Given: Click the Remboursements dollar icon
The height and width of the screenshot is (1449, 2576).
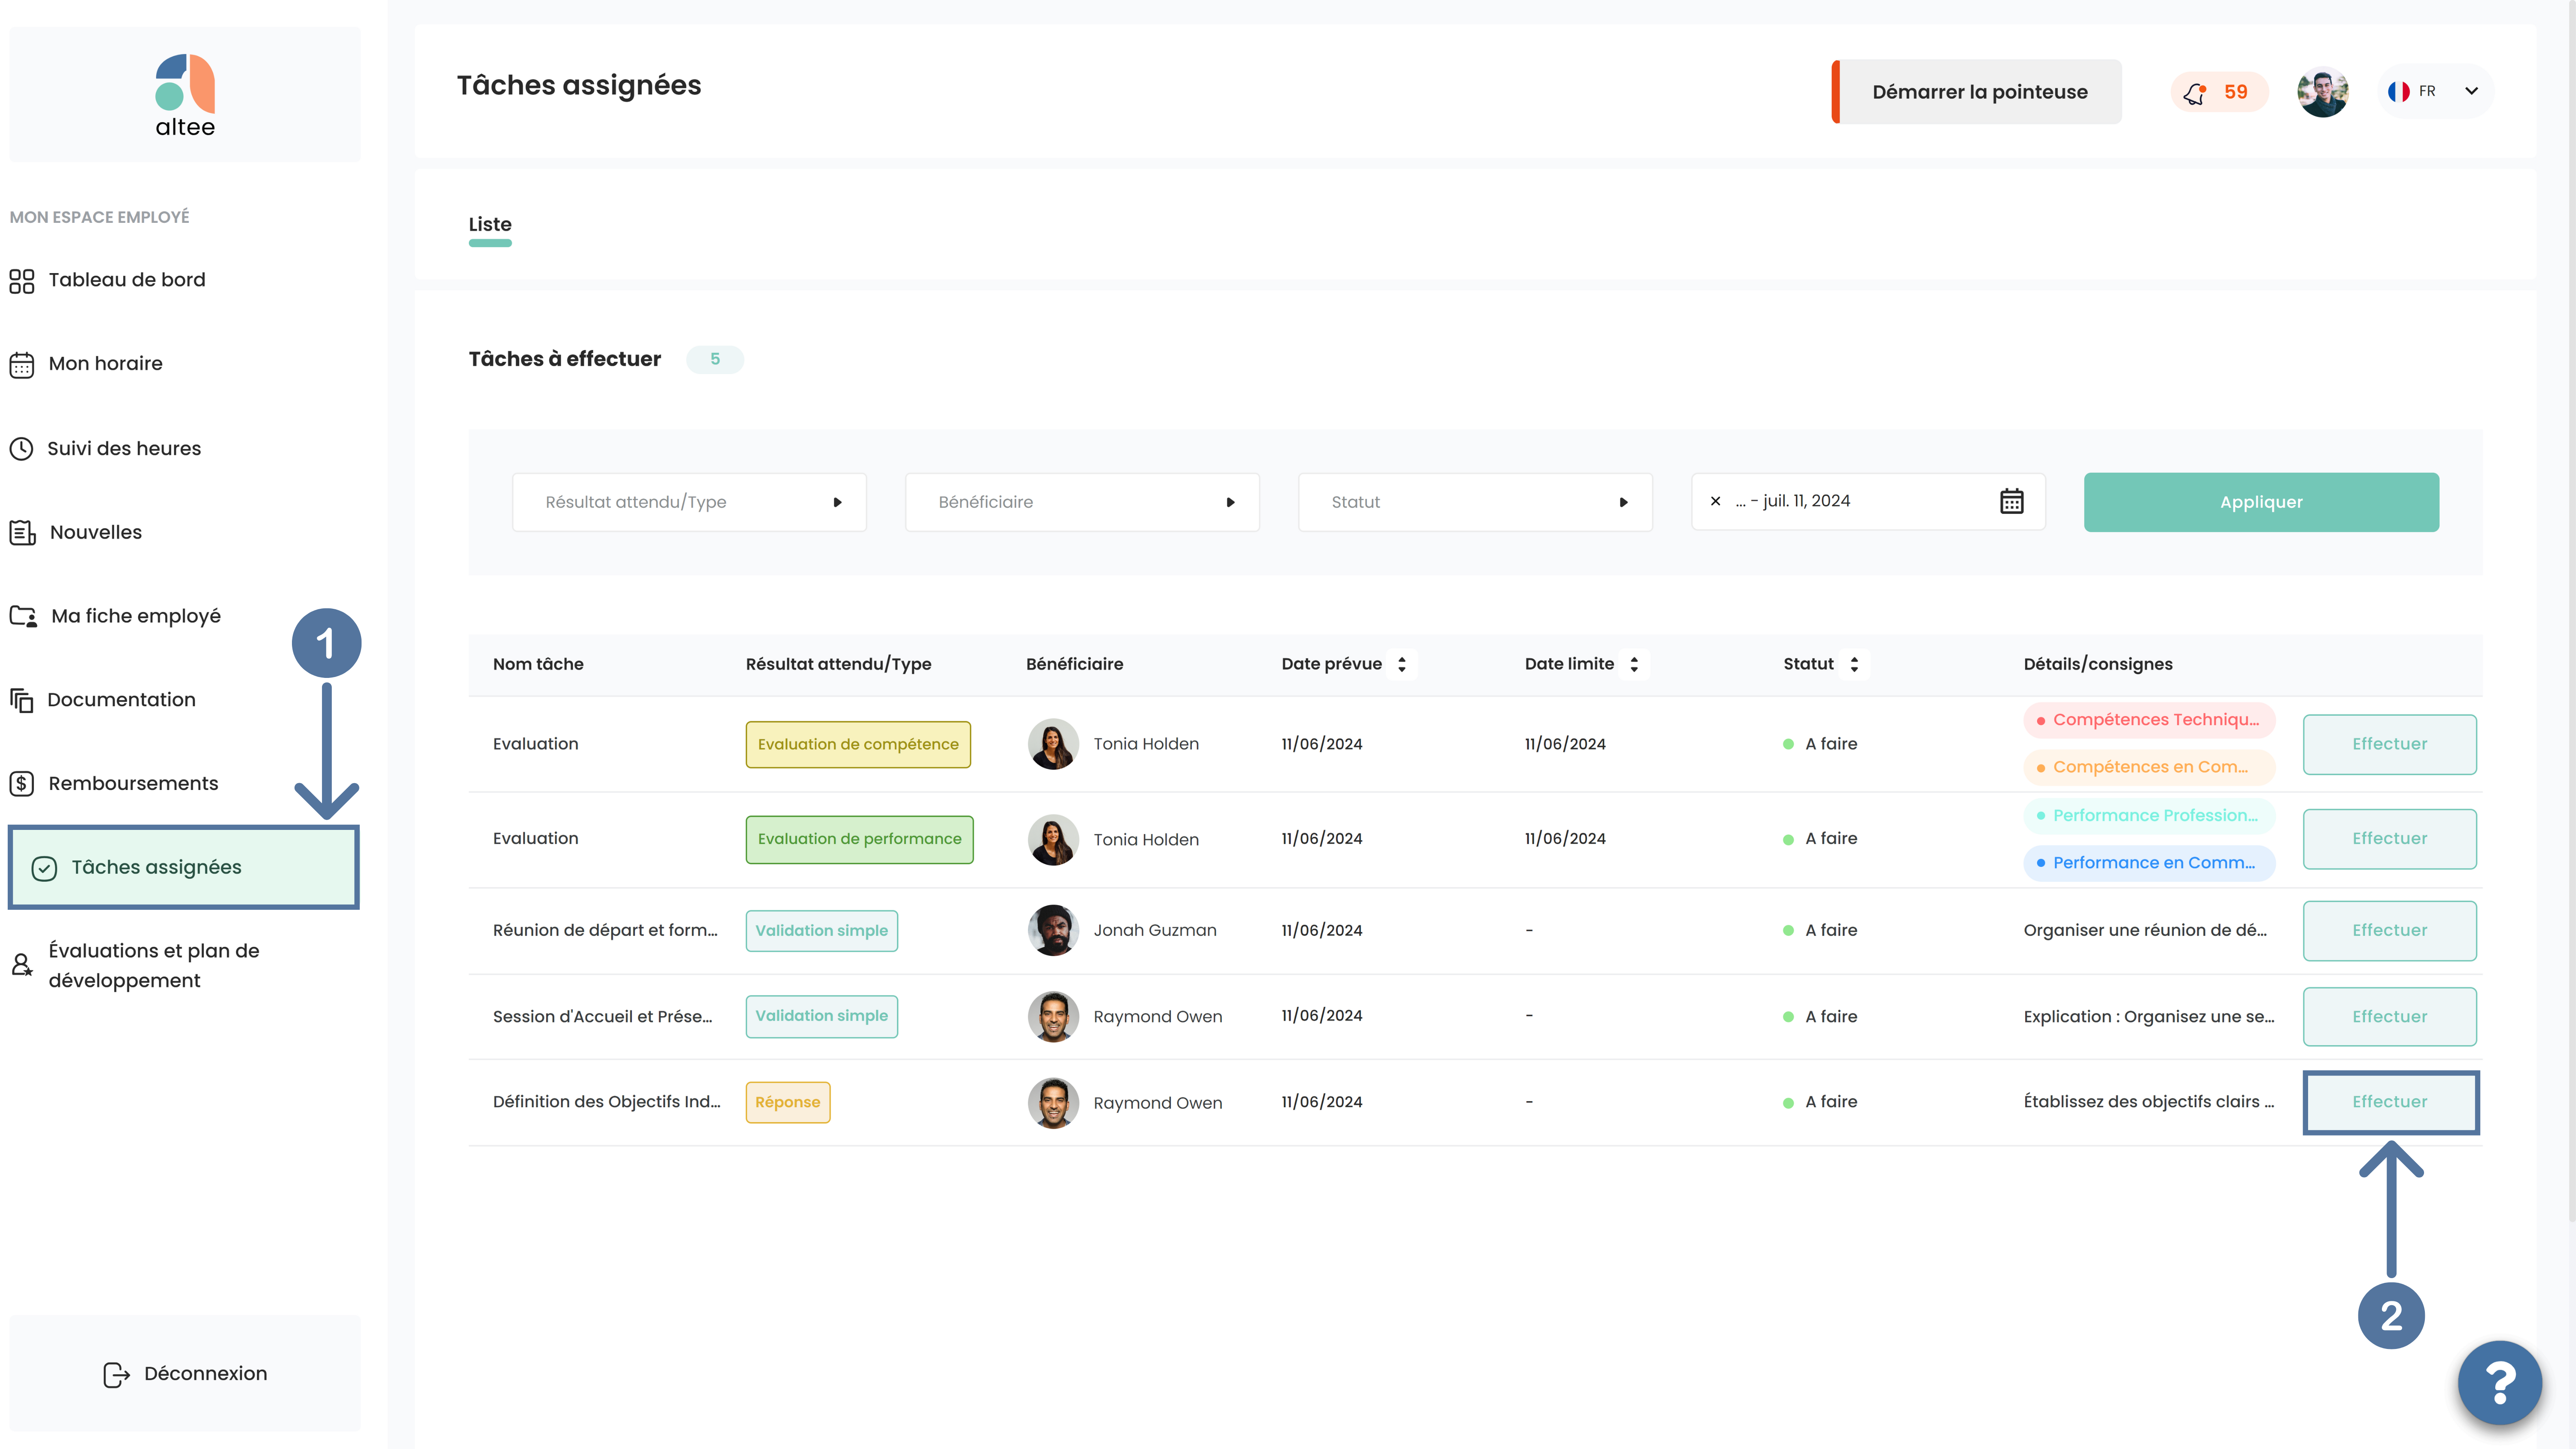Looking at the screenshot, I should point(22,784).
